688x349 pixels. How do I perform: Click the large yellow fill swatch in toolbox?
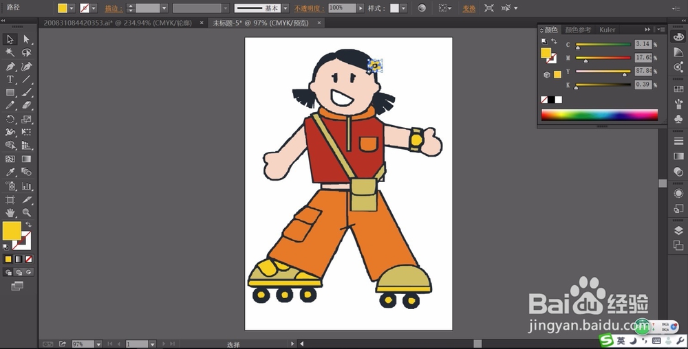point(12,231)
